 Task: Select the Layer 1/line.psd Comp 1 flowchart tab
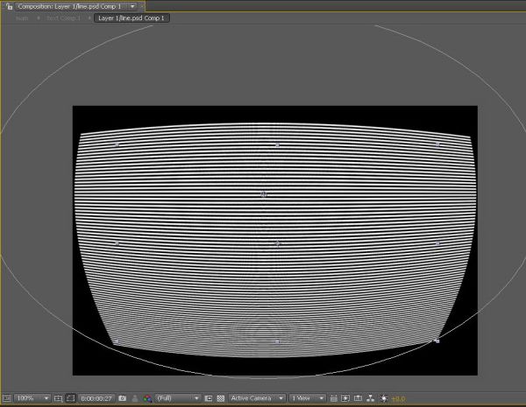click(x=131, y=18)
